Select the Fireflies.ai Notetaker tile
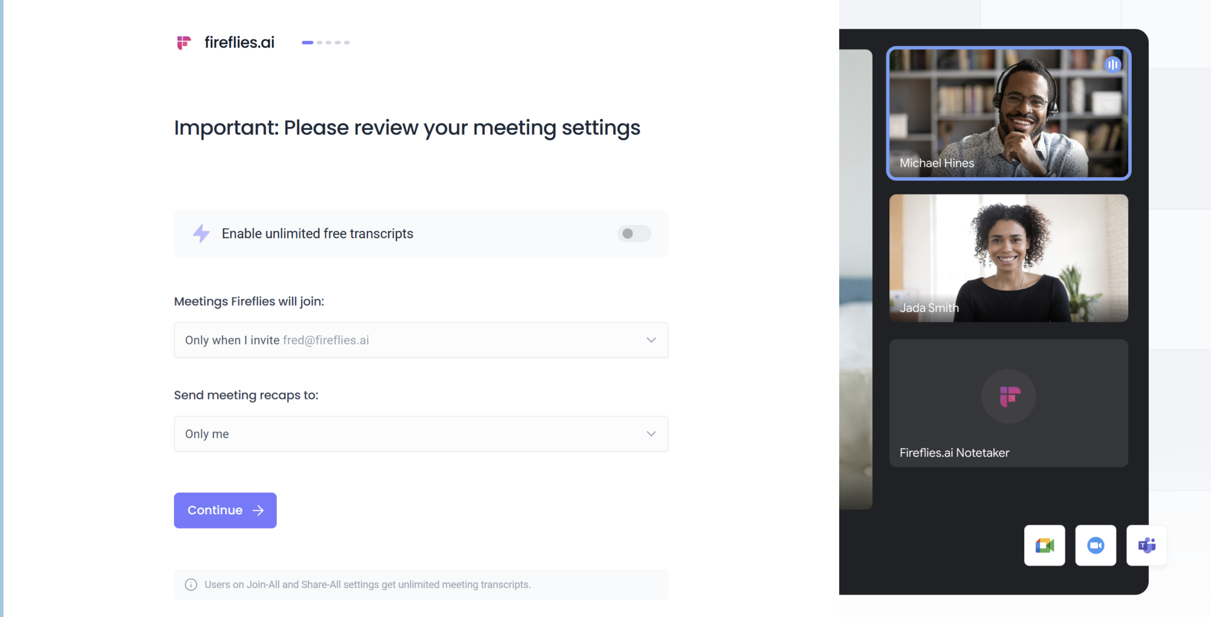The height and width of the screenshot is (617, 1211). tap(1009, 403)
